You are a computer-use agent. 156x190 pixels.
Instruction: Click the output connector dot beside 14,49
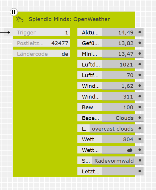click(140, 32)
